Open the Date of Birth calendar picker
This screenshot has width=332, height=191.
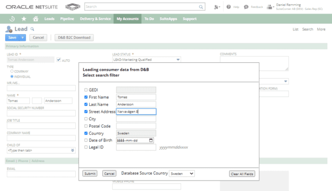click(151, 140)
